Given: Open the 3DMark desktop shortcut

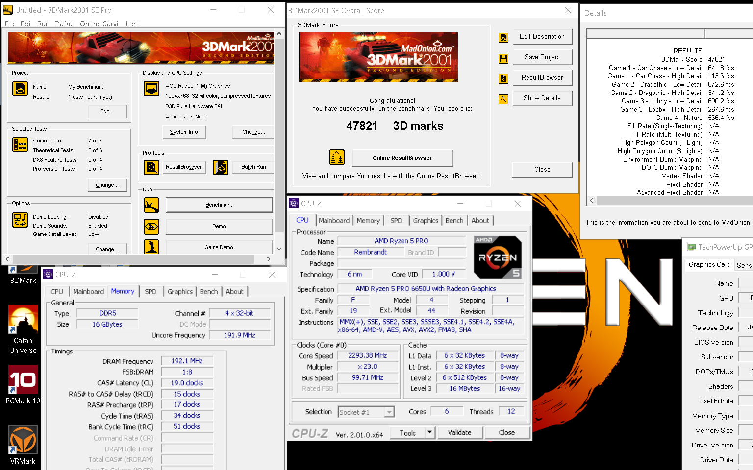Looking at the screenshot, I should tap(23, 276).
